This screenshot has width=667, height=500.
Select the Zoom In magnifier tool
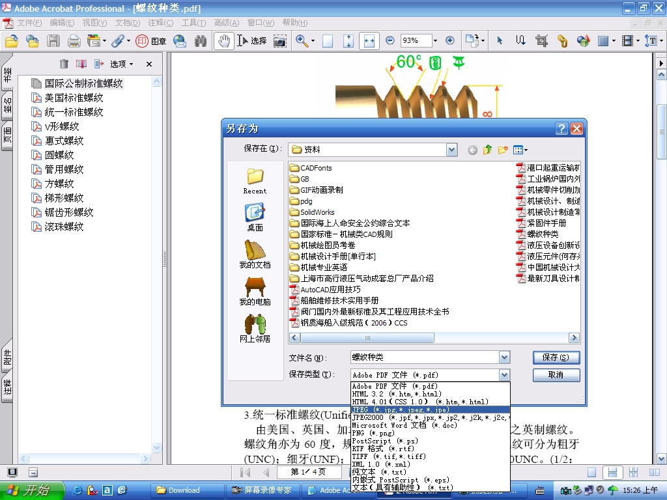coord(302,41)
